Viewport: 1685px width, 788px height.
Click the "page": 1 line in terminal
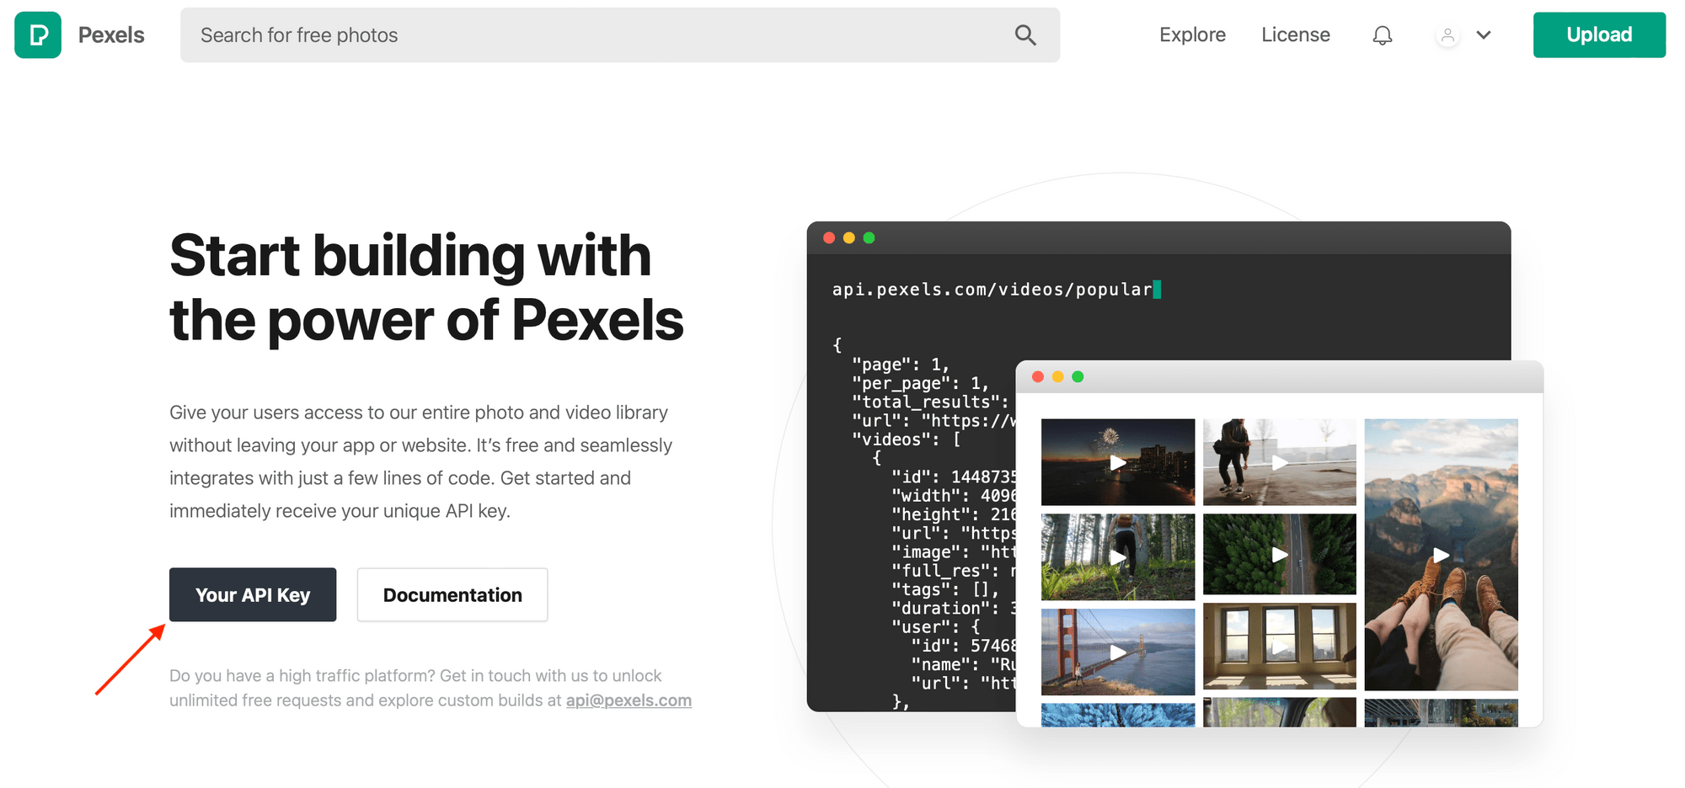901,365
